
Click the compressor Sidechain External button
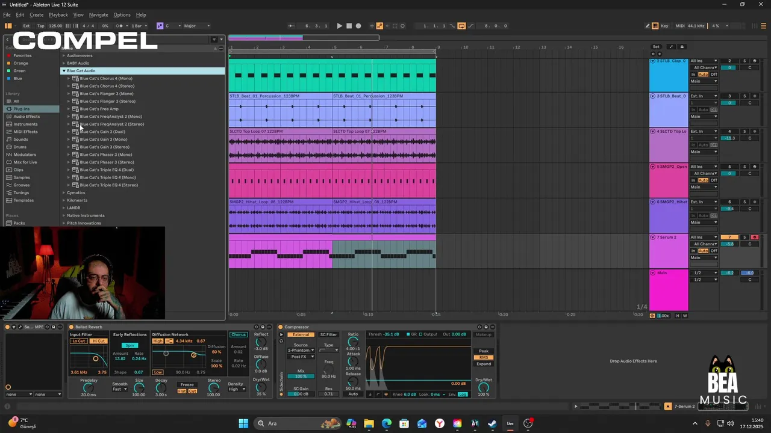tap(300, 335)
